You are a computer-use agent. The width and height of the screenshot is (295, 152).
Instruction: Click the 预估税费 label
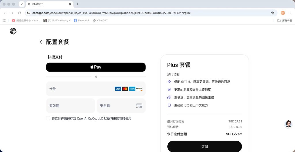point(173,127)
